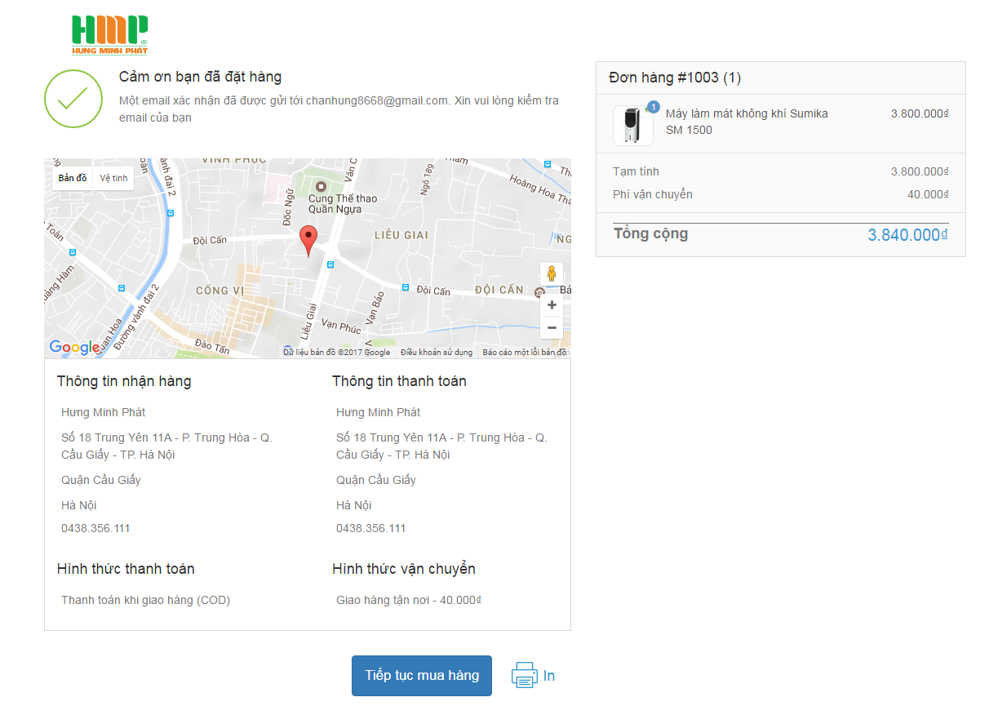This screenshot has height=715, width=989.
Task: Switch map to Vệ tinh satellite view
Action: [x=113, y=178]
